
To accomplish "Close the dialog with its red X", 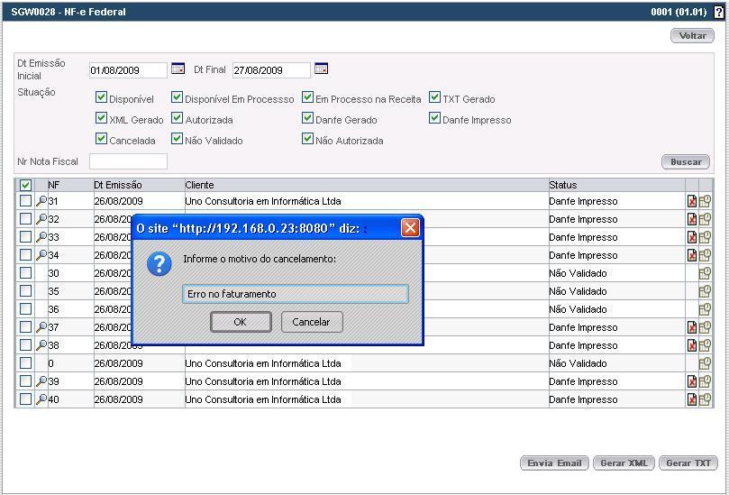I will pyautogui.click(x=410, y=228).
